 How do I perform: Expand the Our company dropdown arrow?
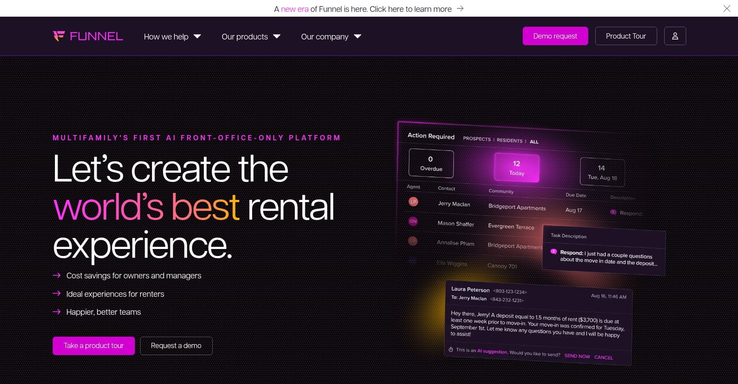pyautogui.click(x=358, y=36)
